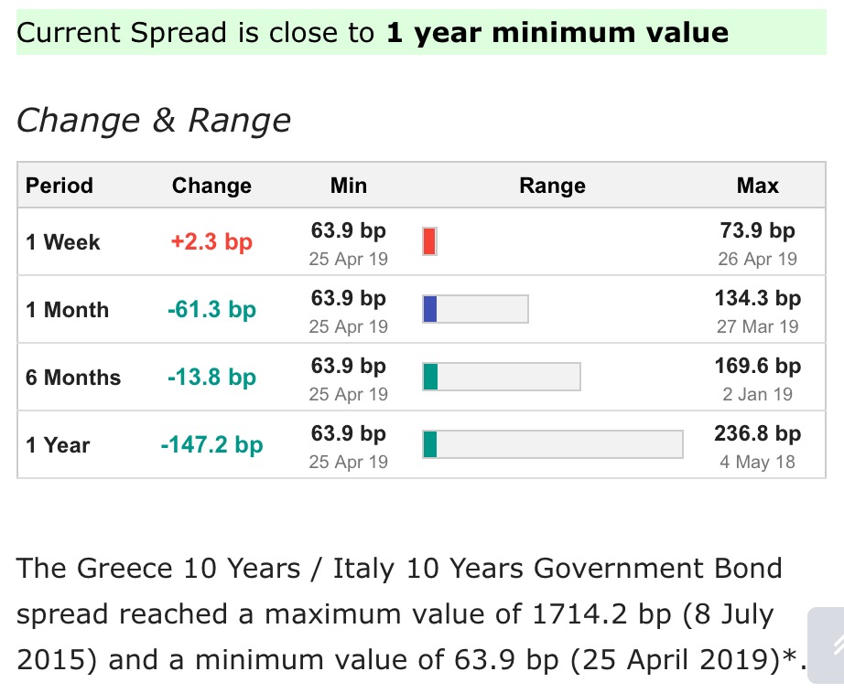
Task: Select the -147.2 bp yearly change value
Action: (211, 445)
